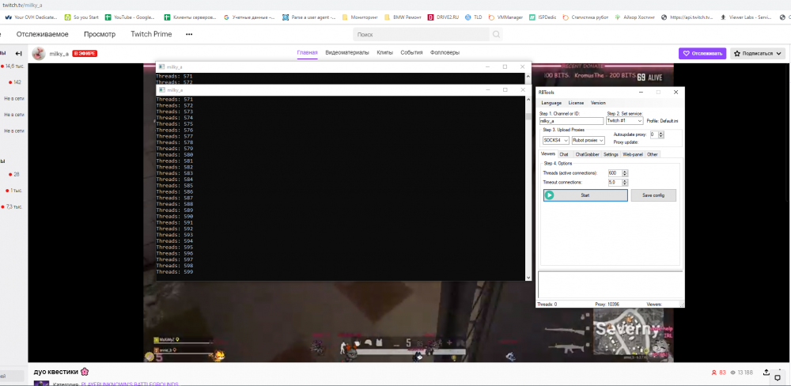Click the purple Отслеживать follow button
The width and height of the screenshot is (791, 386).
coord(702,54)
